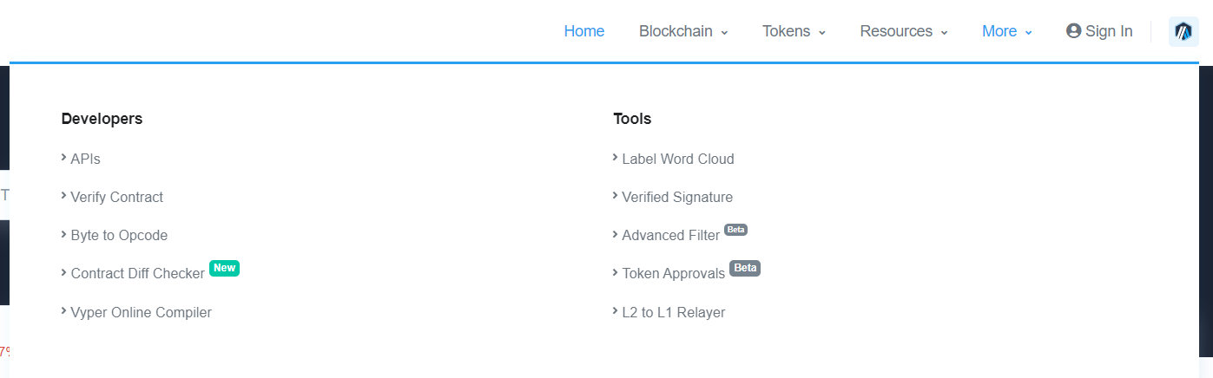Open the Verified Signature tool
Image resolution: width=1213 pixels, height=378 pixels.
pyautogui.click(x=677, y=197)
